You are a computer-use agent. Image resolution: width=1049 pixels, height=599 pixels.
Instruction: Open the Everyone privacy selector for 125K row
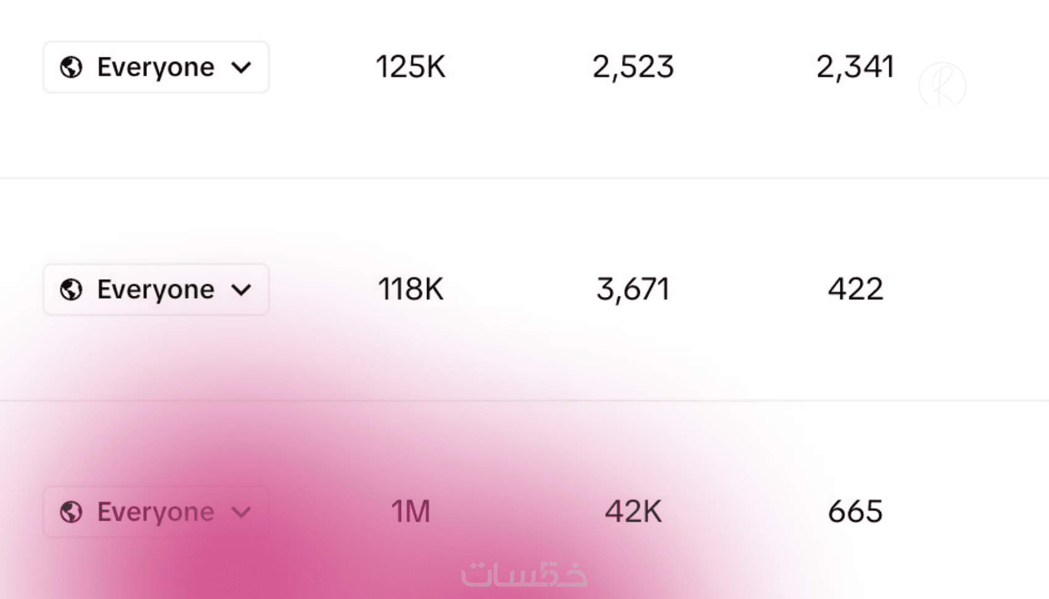coord(155,67)
